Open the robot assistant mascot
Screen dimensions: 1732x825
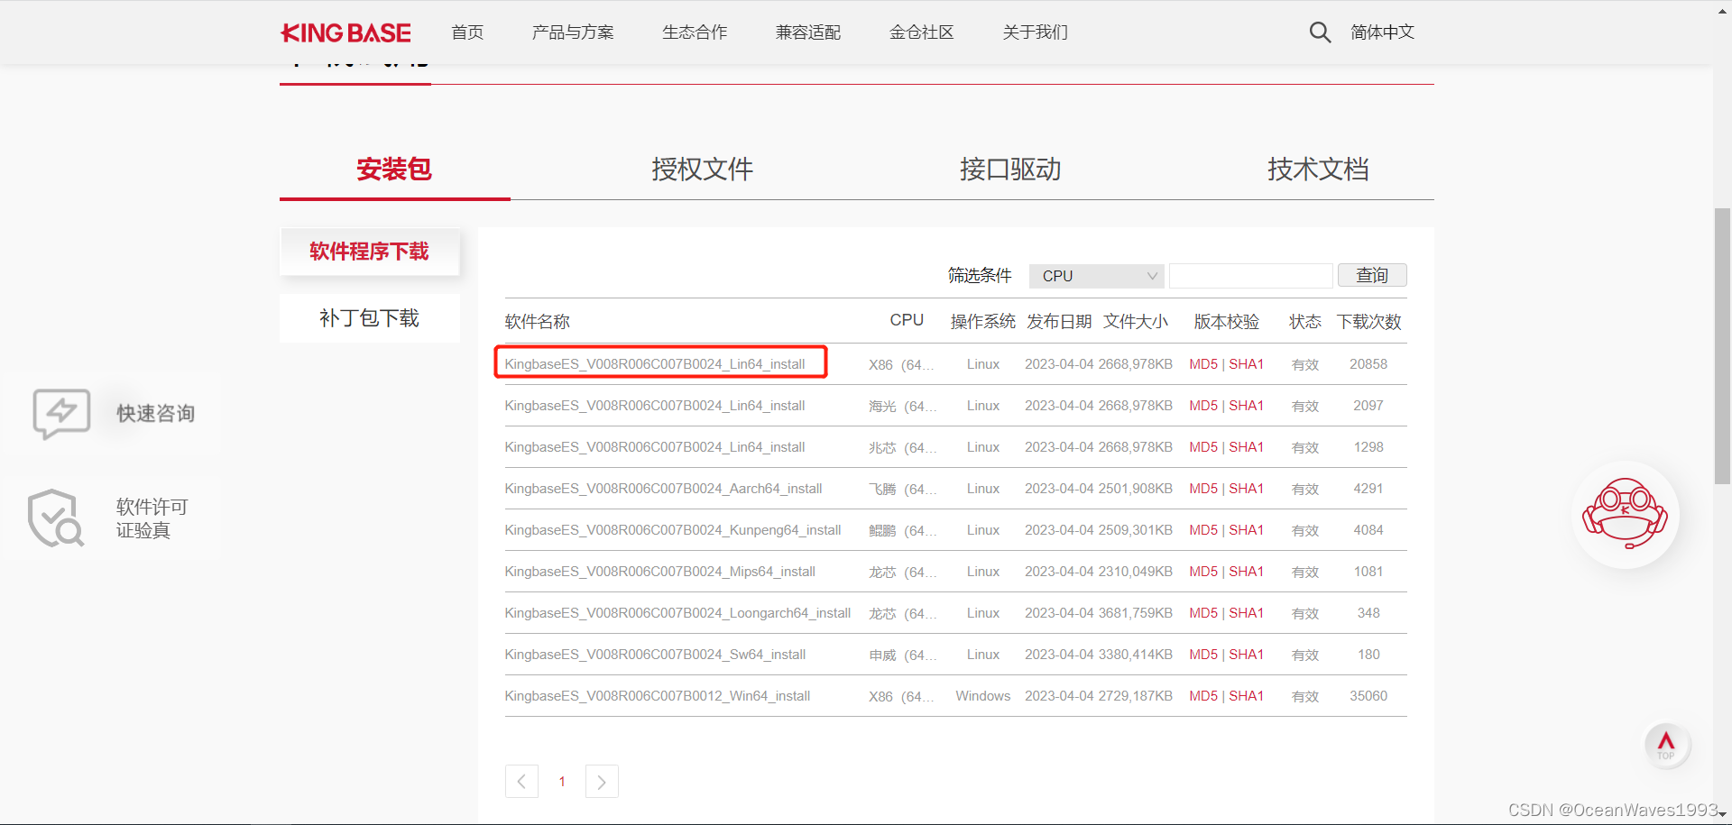coord(1626,514)
